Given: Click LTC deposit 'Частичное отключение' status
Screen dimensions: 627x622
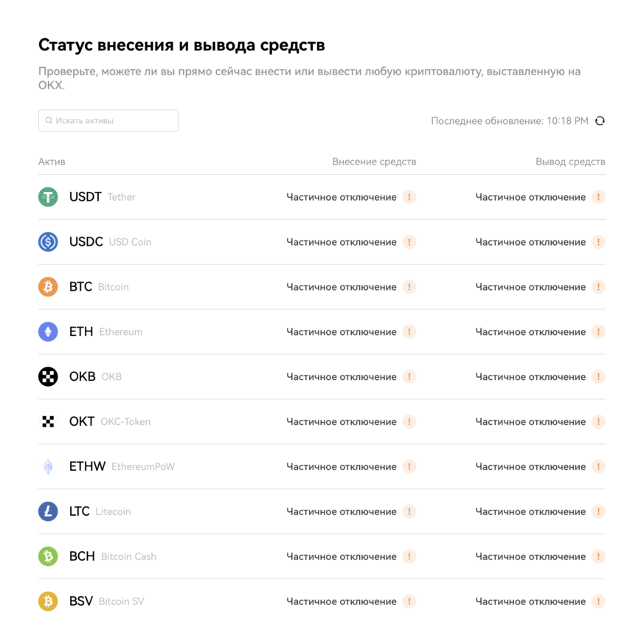Looking at the screenshot, I should tap(341, 511).
